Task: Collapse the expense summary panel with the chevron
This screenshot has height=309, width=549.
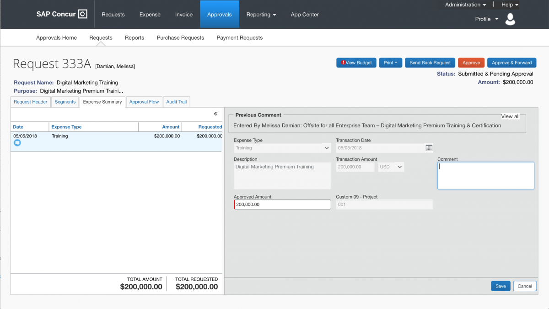Action: (x=215, y=114)
